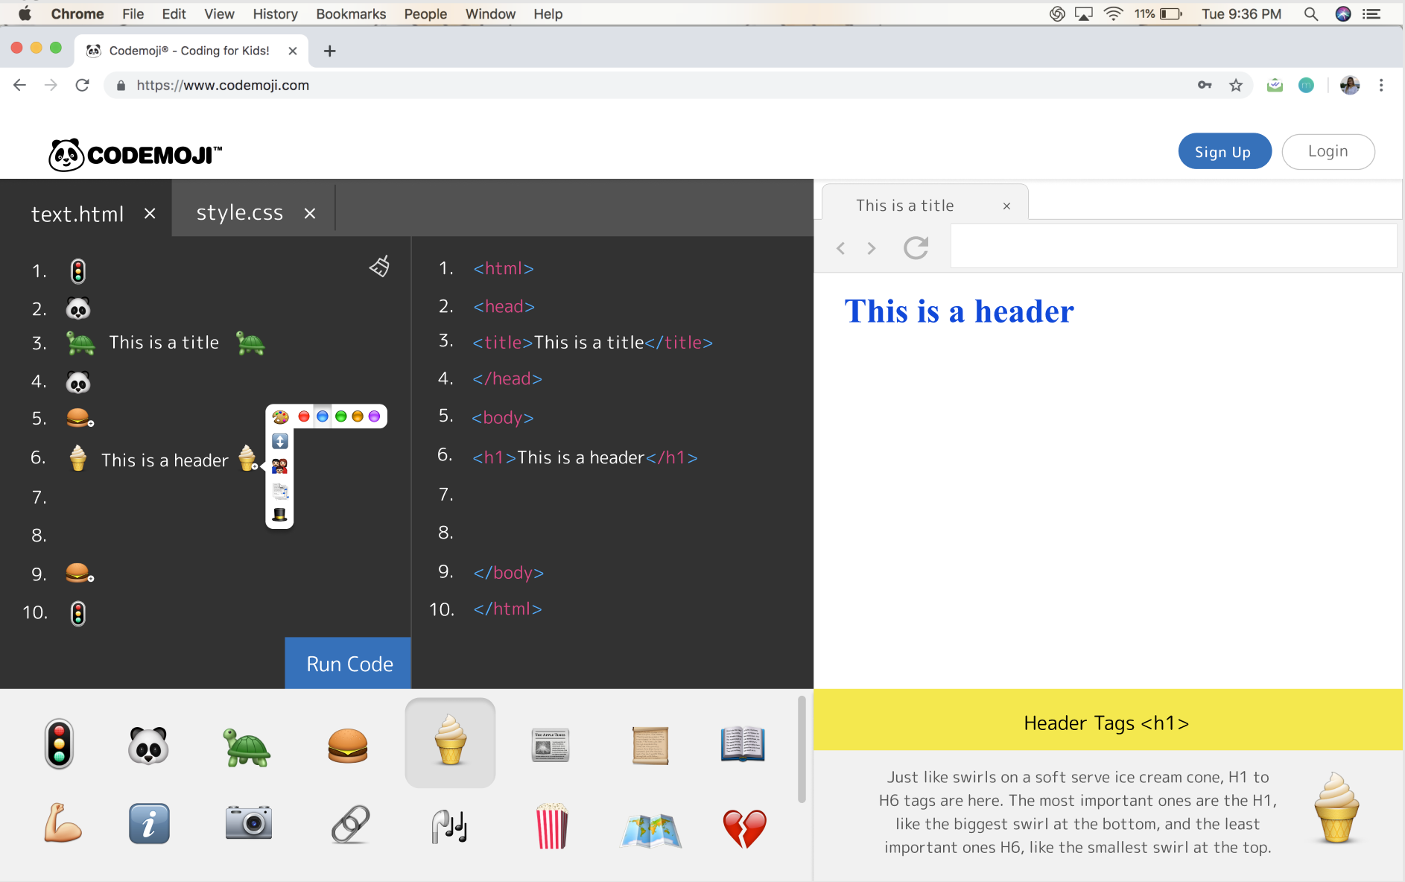Click the up-down arrow size option
Image resolution: width=1405 pixels, height=882 pixels.
[279, 441]
